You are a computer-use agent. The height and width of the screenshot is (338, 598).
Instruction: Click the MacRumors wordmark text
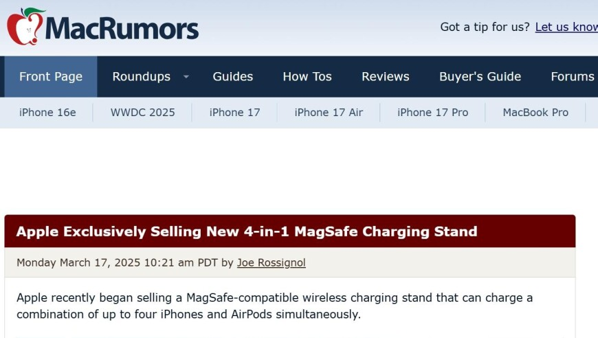click(122, 28)
